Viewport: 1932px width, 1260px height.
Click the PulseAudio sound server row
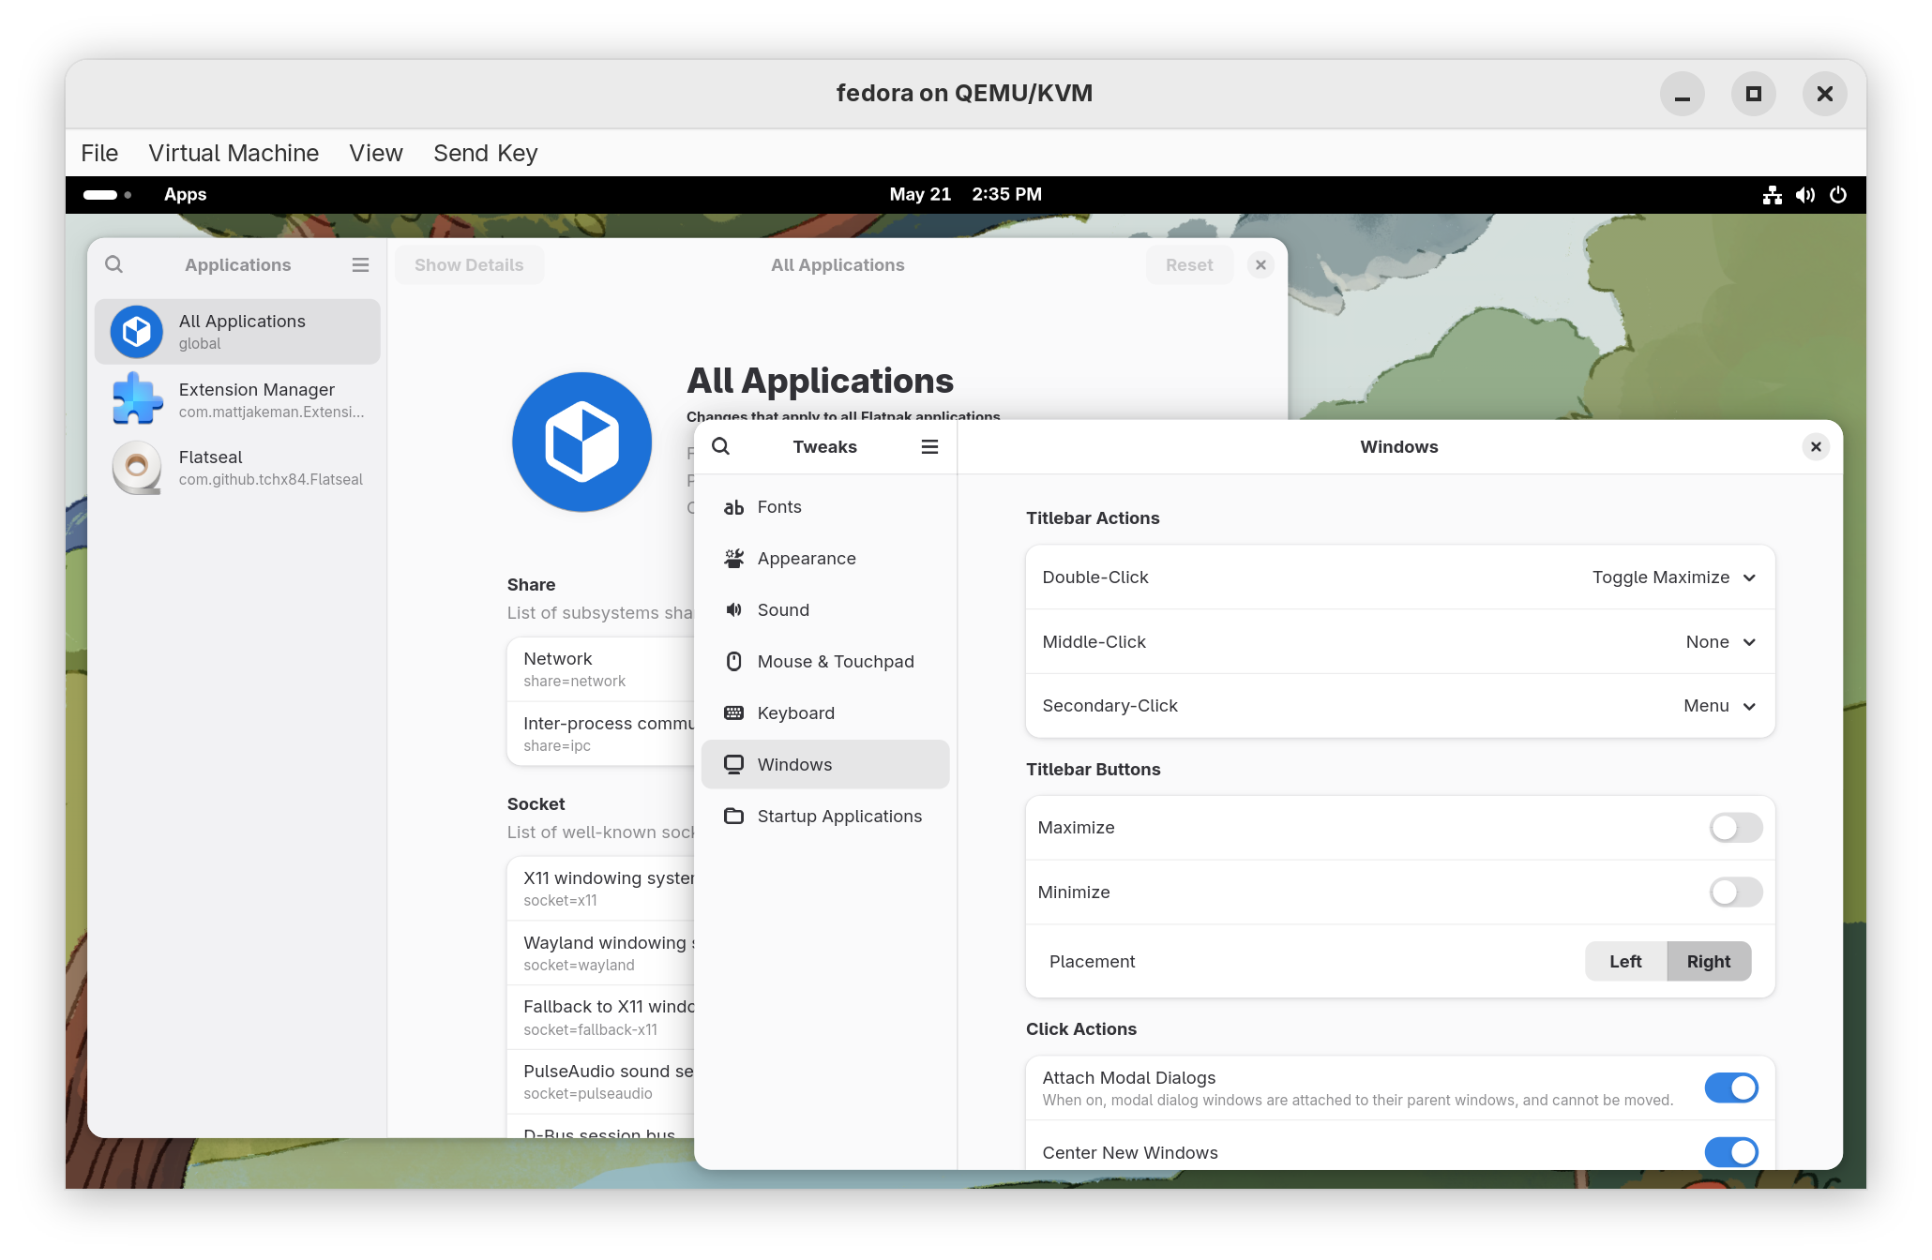(x=601, y=1082)
